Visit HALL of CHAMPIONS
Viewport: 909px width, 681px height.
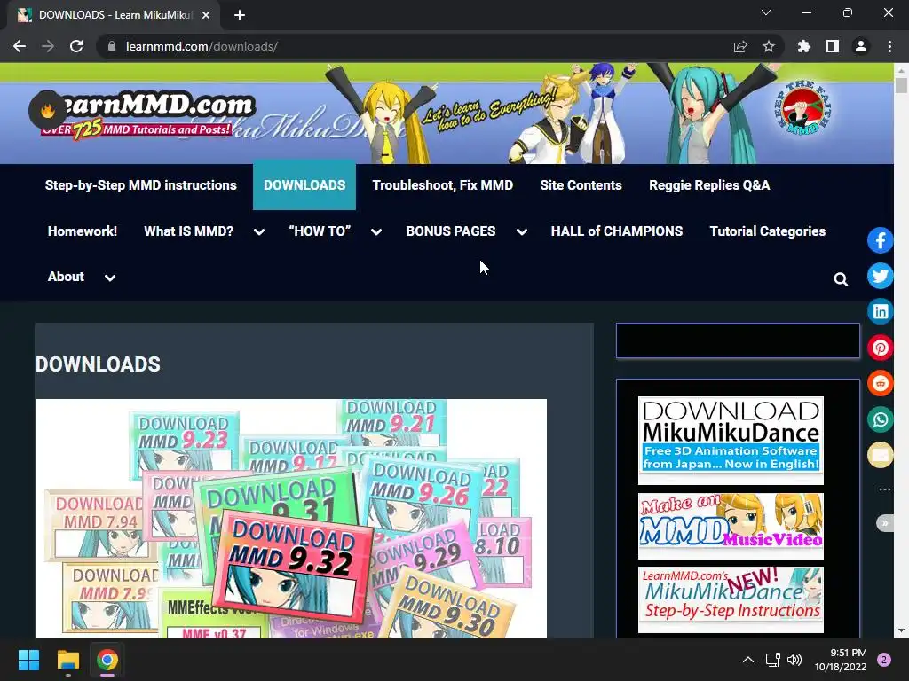(x=617, y=231)
